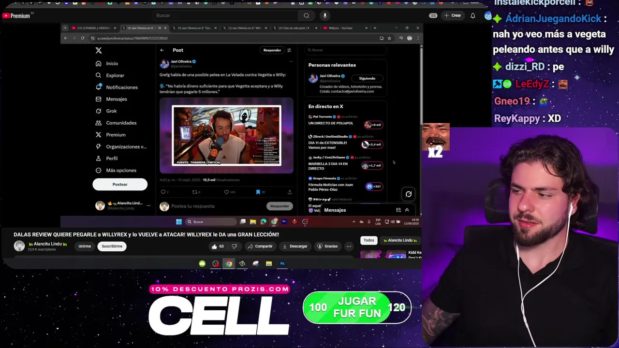Open account switcher dots beside Alancitu Lindu
619x348 pixels.
148,205
